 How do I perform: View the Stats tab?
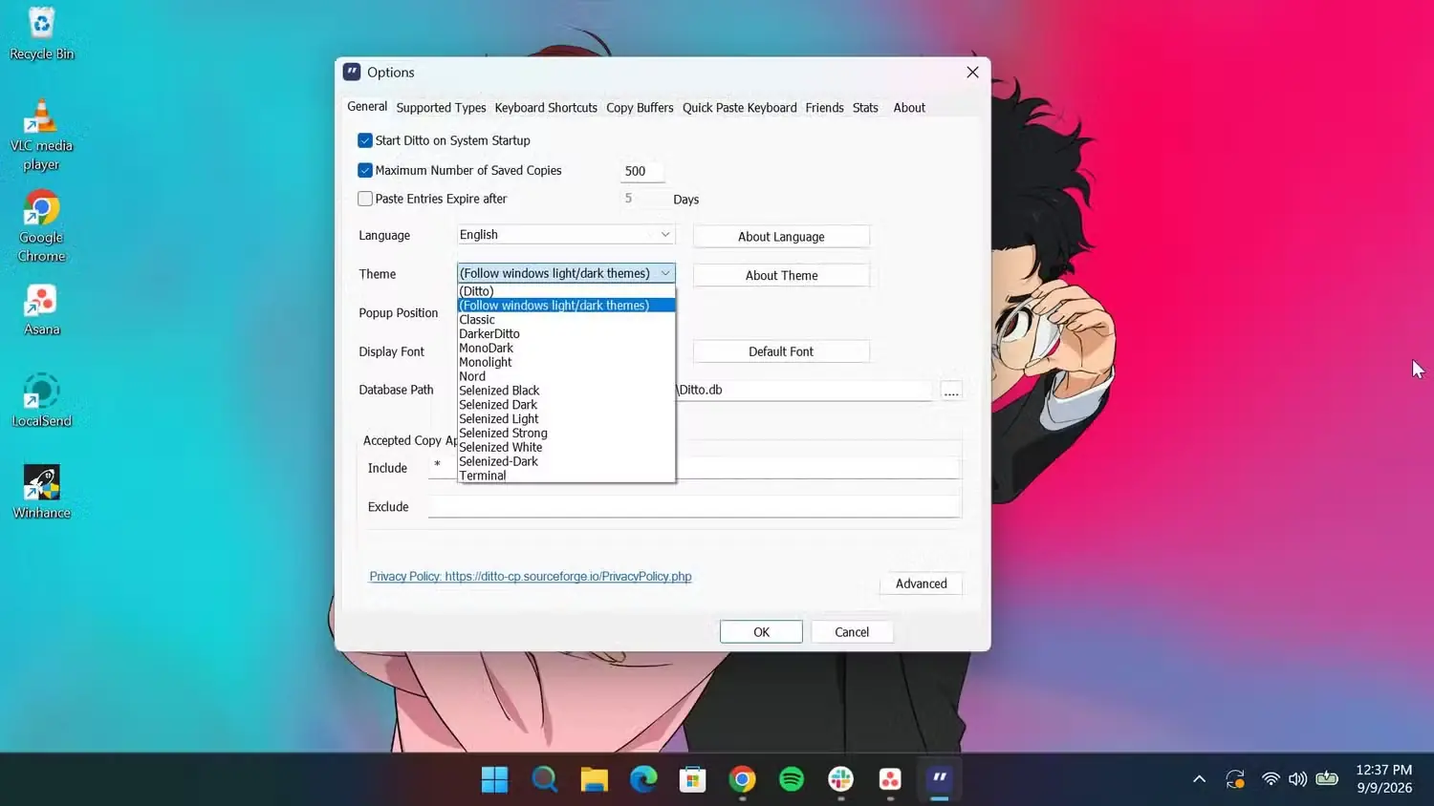pos(865,108)
